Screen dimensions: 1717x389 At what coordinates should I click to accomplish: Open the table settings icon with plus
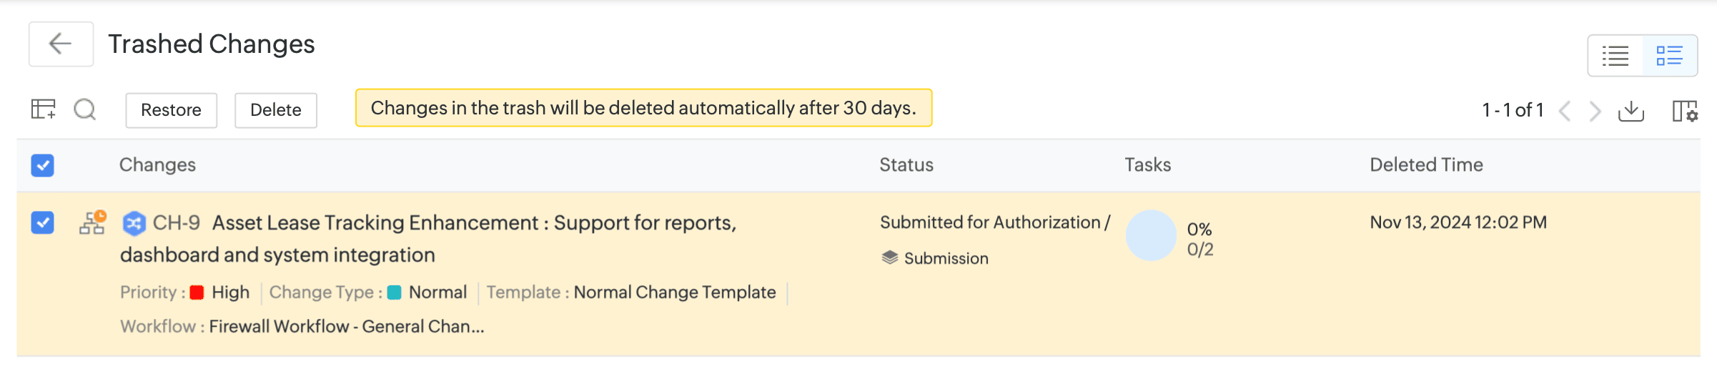(x=43, y=109)
